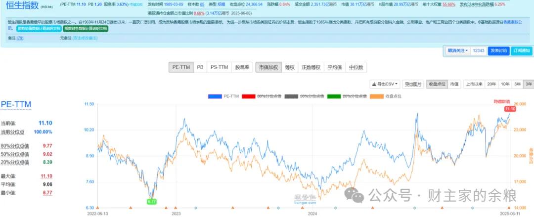Click the 80%分位点值 9.77 row

(27, 146)
